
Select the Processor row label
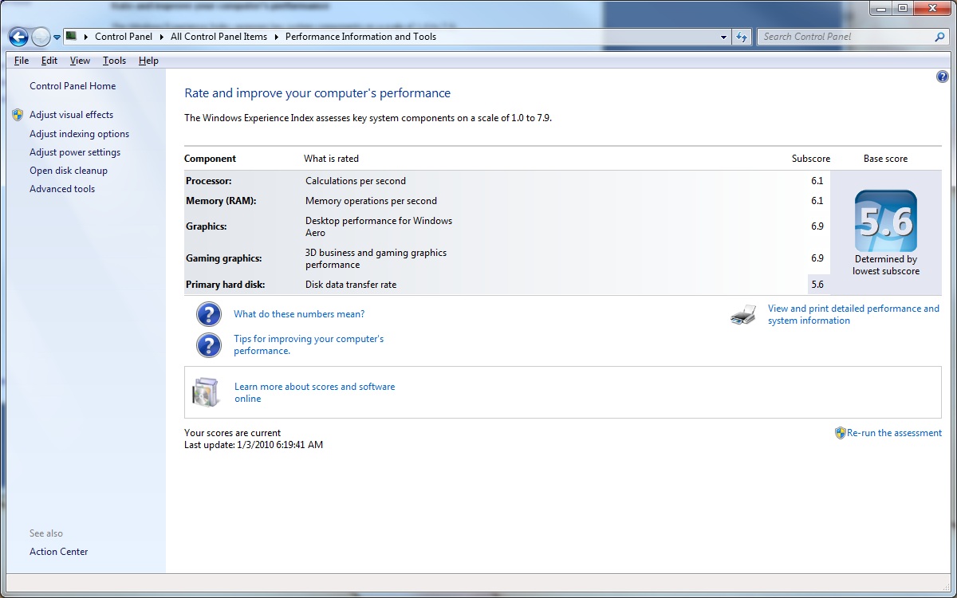209,181
